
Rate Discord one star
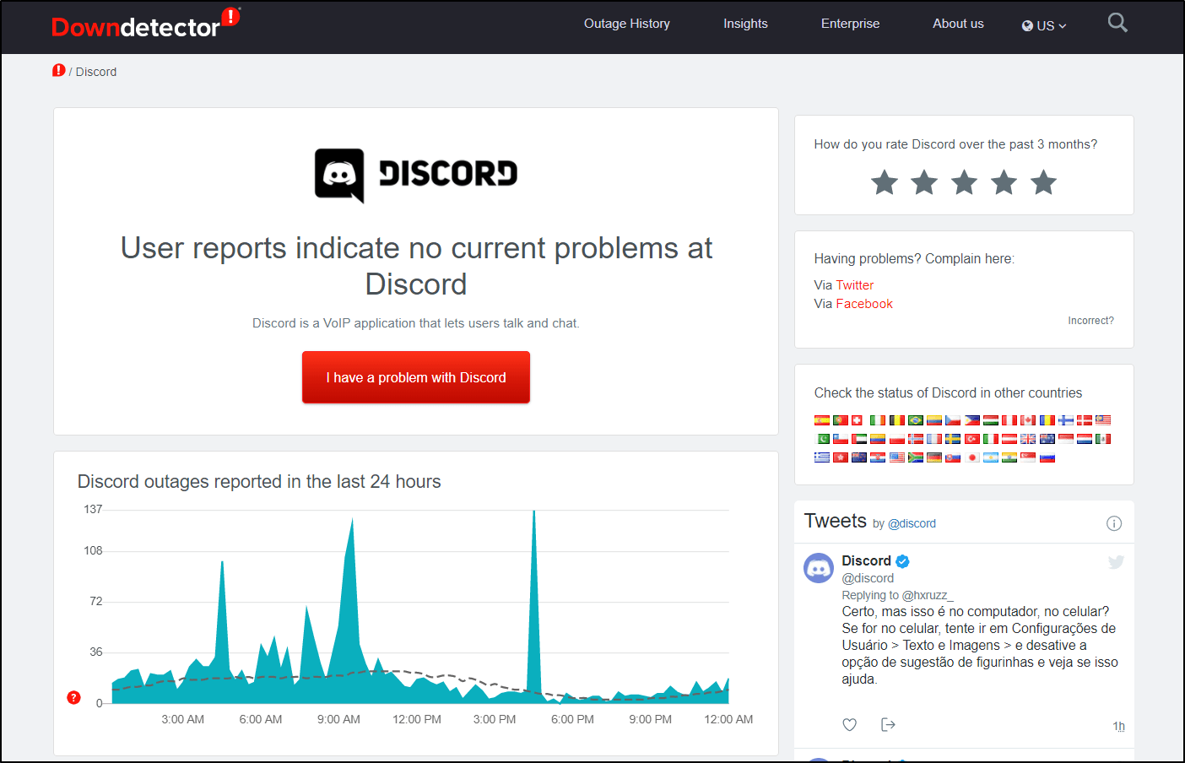(x=885, y=182)
